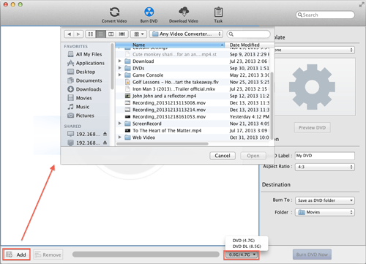This screenshot has height=264, width=366.
Task: Switch to Burn DVD mode
Action: [149, 15]
